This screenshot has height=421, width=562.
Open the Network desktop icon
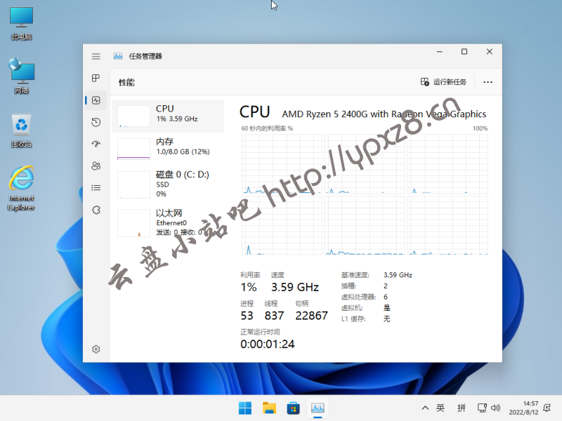point(22,76)
